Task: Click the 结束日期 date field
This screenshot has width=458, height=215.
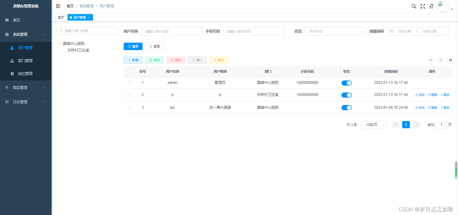Action: tap(430, 31)
